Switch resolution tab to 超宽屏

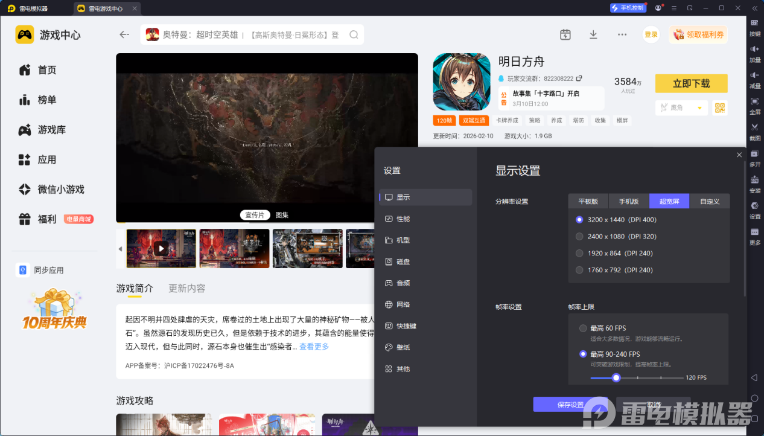(x=669, y=201)
